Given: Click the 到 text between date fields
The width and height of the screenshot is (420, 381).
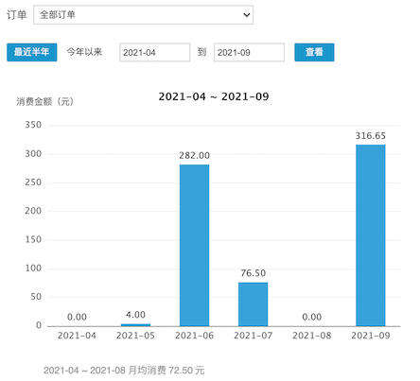Looking at the screenshot, I should (201, 52).
